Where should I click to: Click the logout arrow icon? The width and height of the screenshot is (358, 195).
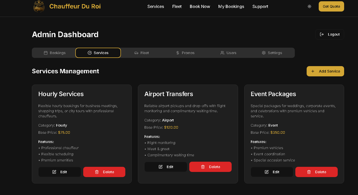tap(322, 34)
